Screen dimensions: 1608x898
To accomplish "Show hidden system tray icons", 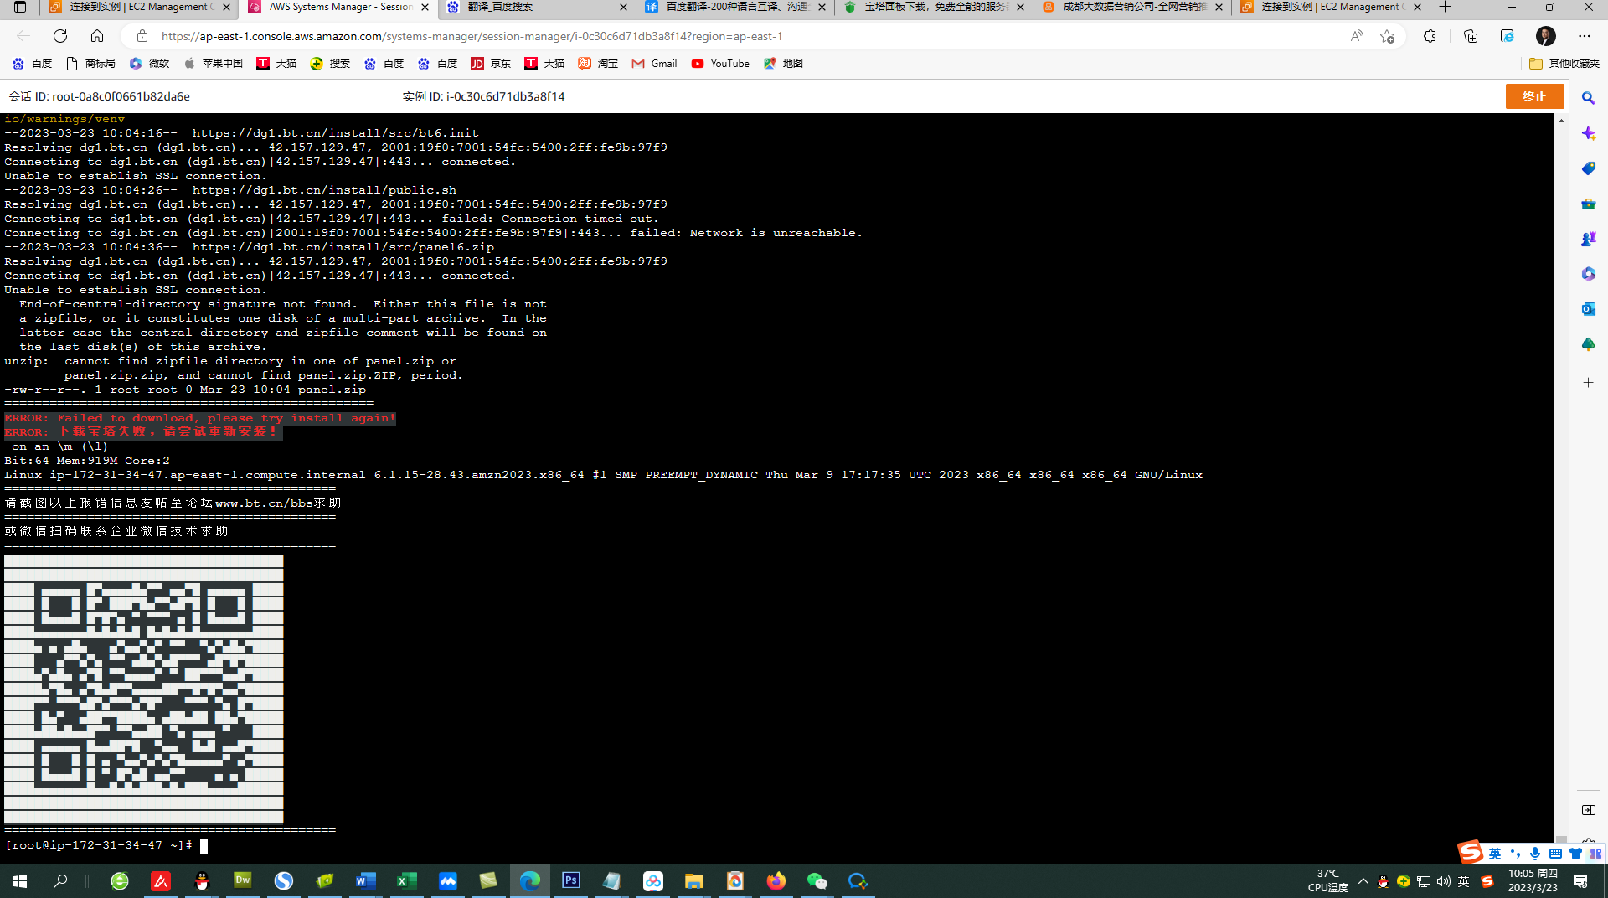I will (1363, 881).
